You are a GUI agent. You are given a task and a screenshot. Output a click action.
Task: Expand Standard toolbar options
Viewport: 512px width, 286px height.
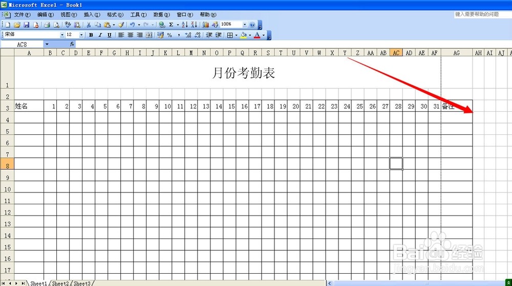[260, 25]
